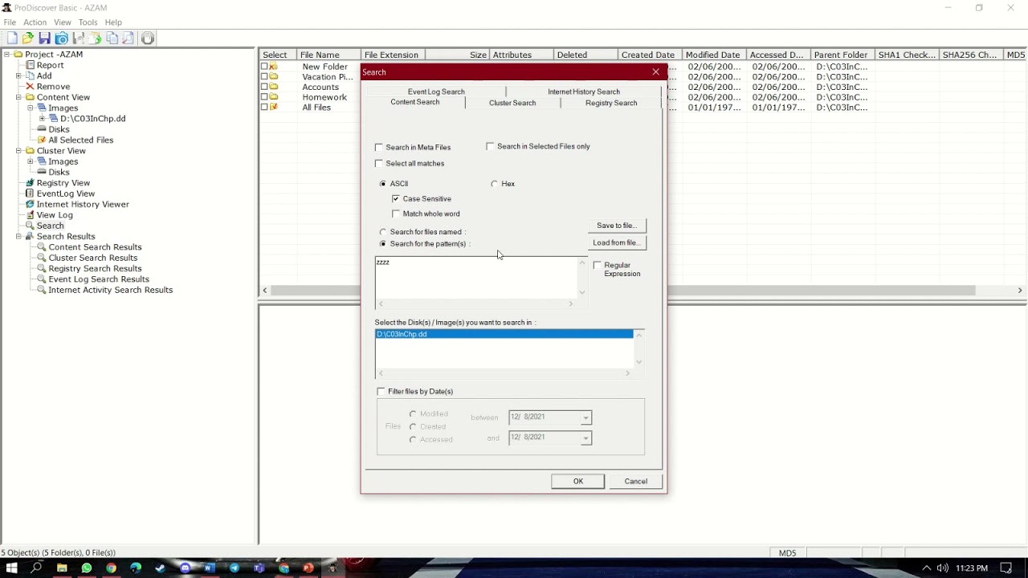
Task: Enable Filter files by Date(s)
Action: point(381,392)
